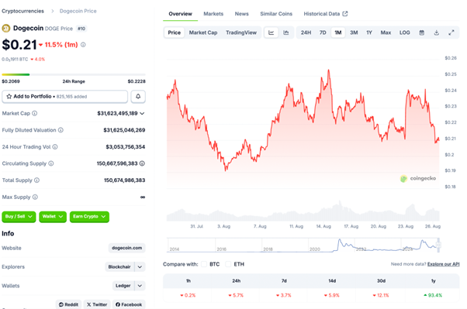
Task: Switch to the line chart icon
Action: [271, 33]
